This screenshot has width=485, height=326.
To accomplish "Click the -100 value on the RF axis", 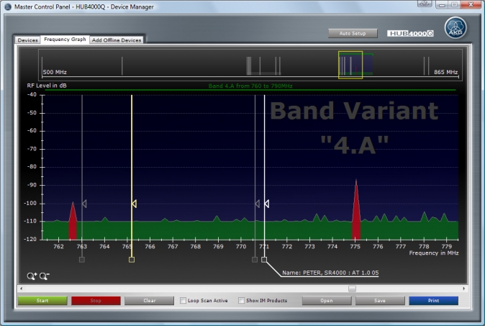I will [30, 203].
